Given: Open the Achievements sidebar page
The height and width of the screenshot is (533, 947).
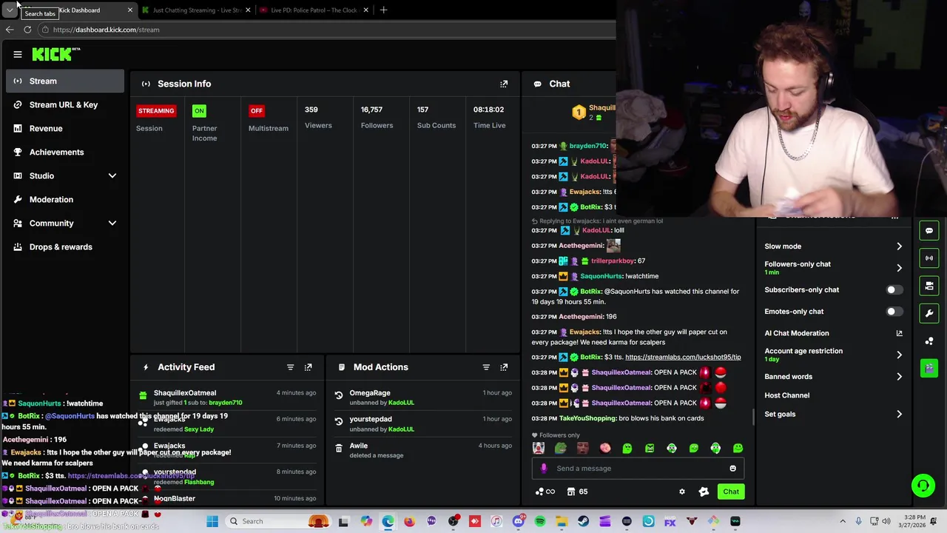Looking at the screenshot, I should tap(65, 152).
